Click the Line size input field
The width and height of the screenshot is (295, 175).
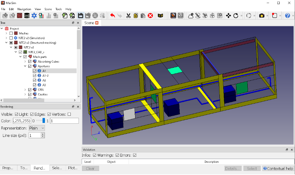(35, 135)
